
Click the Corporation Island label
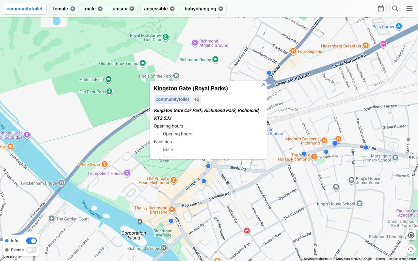[x=134, y=235]
